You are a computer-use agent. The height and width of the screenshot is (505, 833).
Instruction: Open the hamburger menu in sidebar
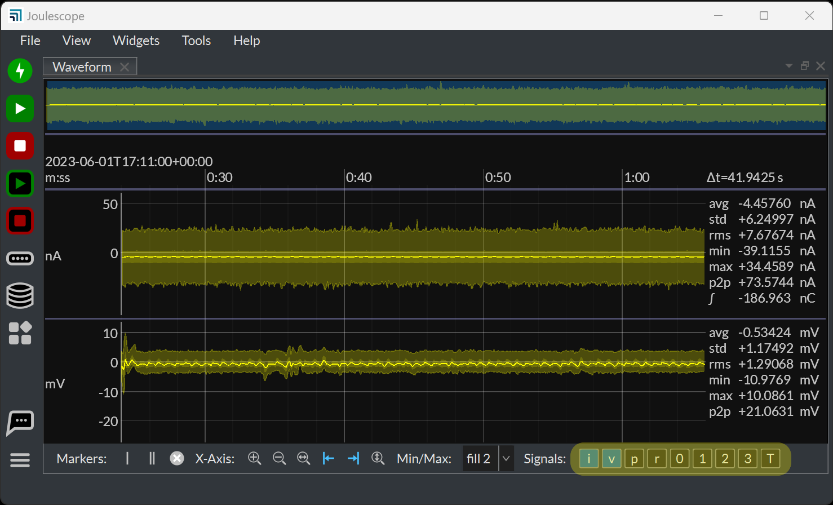coord(20,460)
